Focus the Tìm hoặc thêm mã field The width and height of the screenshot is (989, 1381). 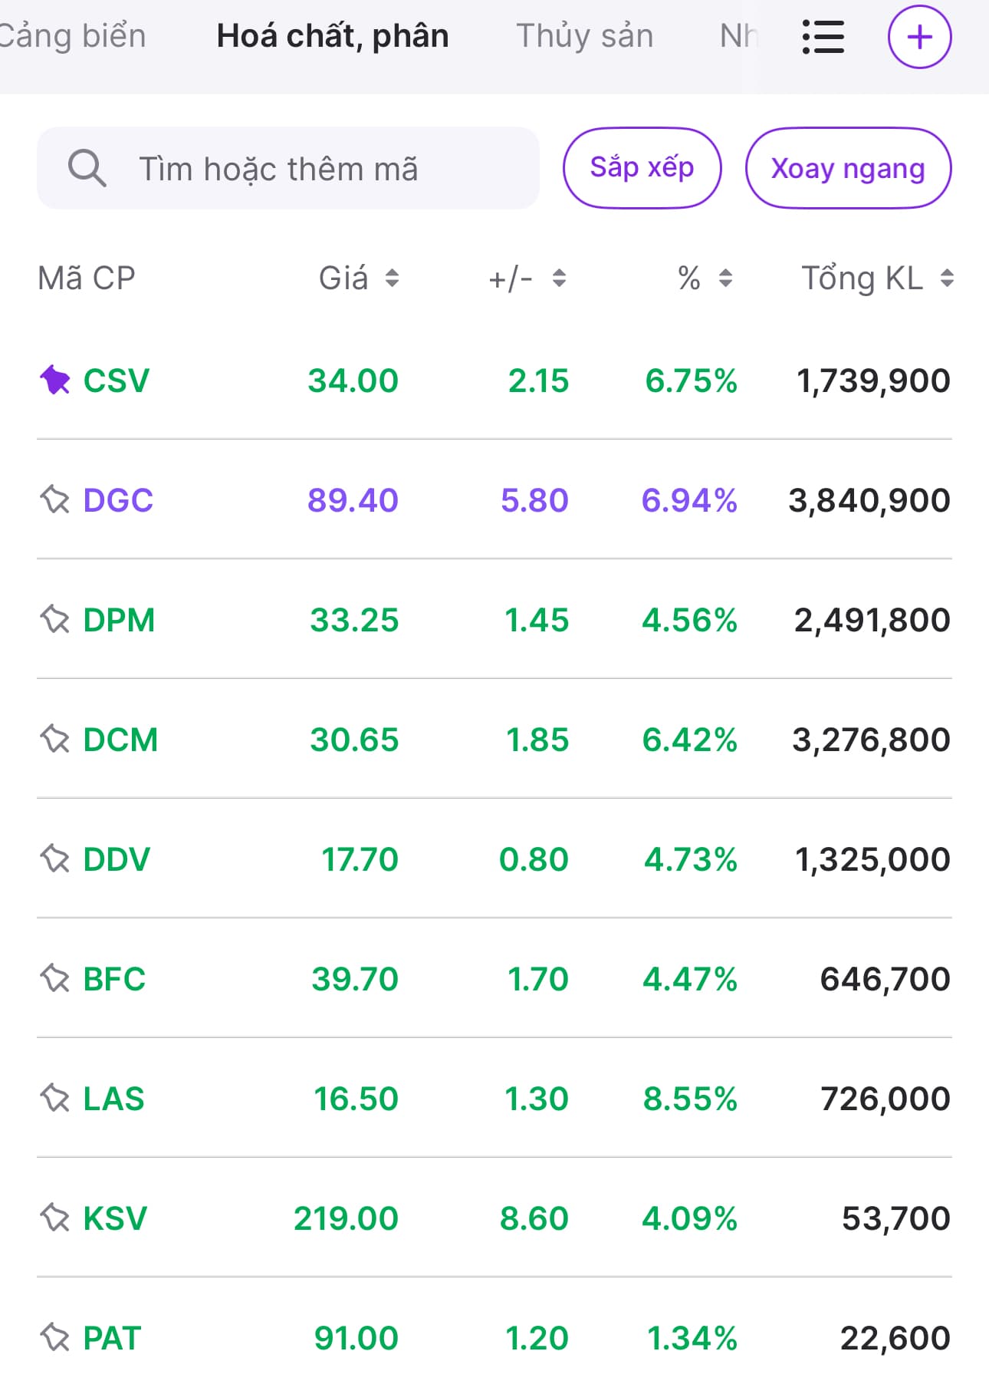307,169
